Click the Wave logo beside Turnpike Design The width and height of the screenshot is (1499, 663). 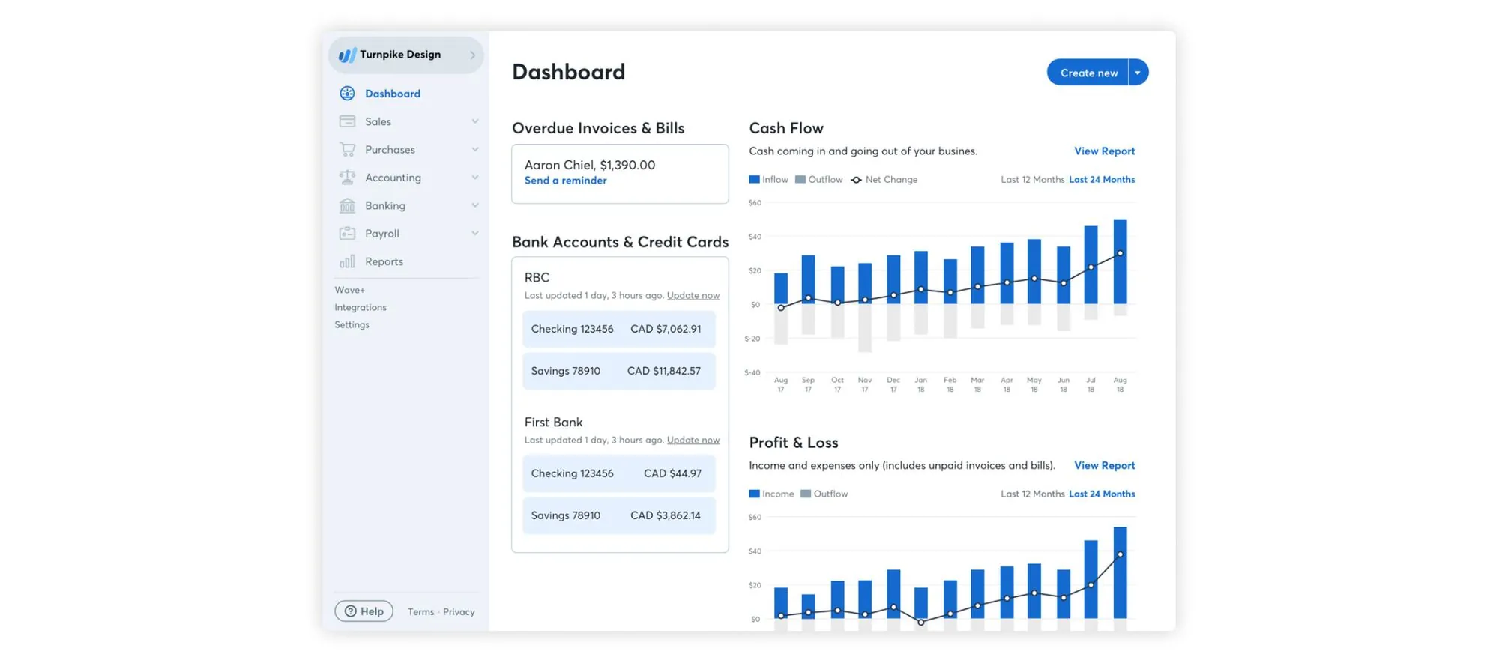[x=347, y=55]
